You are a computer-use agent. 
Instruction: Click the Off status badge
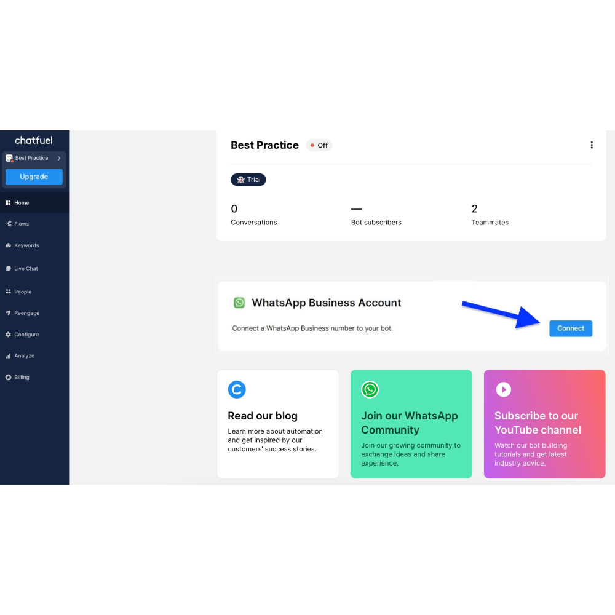319,145
